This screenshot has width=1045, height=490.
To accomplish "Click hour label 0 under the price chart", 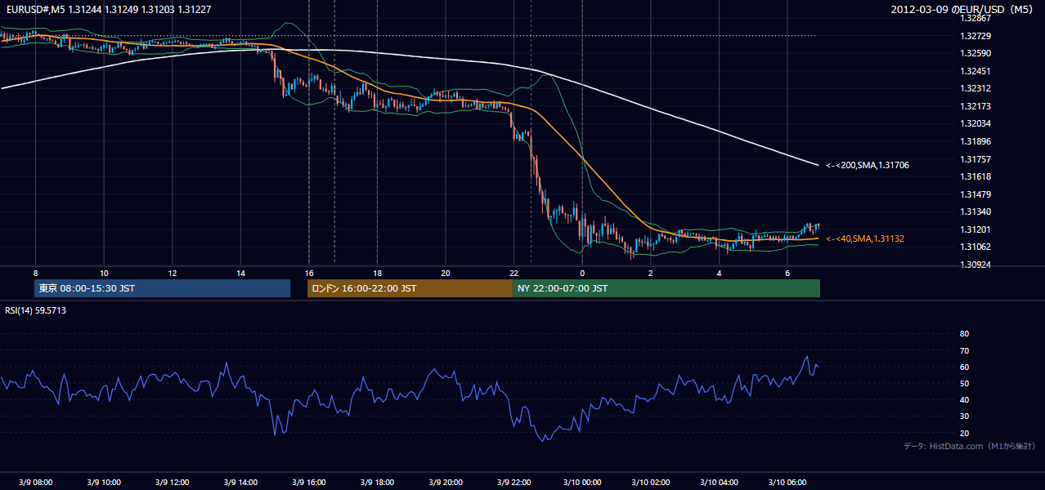I will (x=582, y=272).
